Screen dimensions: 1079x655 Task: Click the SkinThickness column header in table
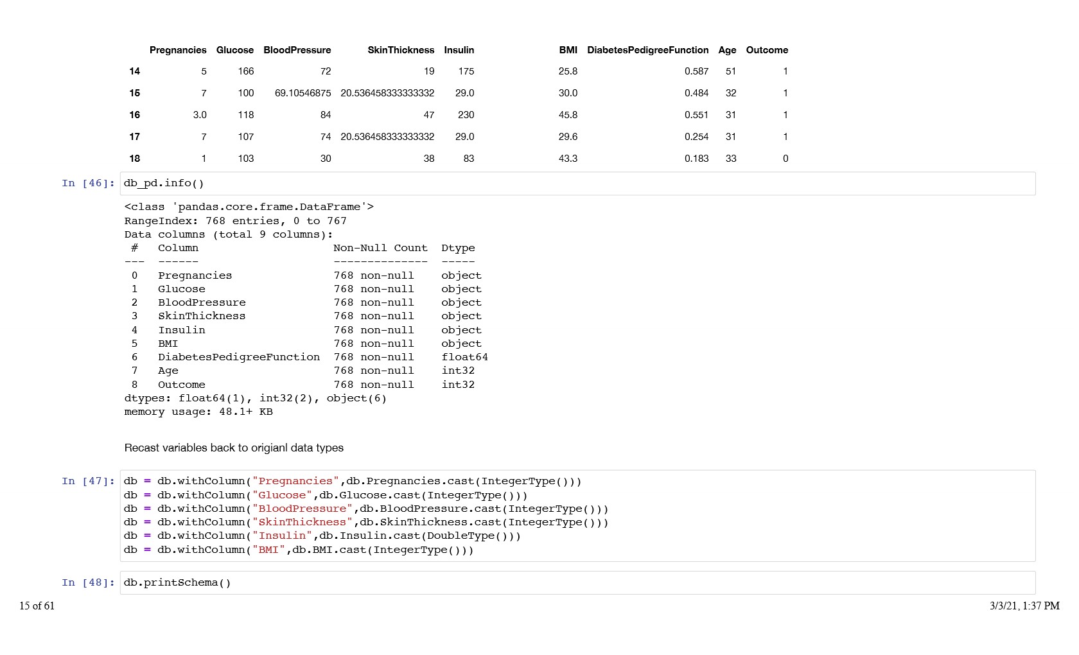[x=401, y=50]
